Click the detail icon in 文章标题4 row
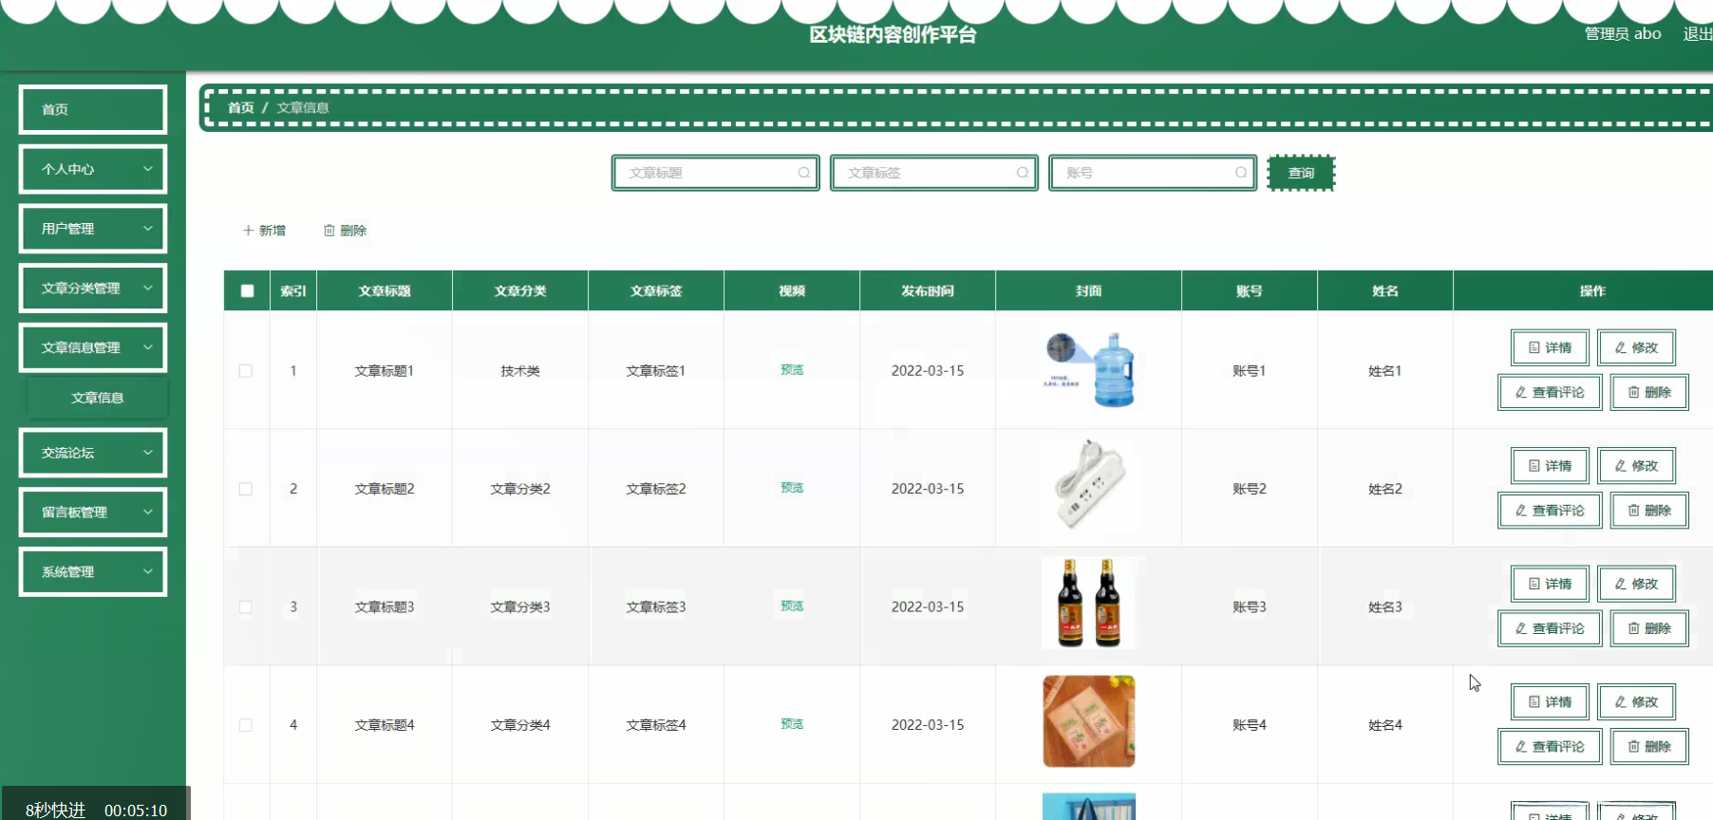 click(1534, 702)
